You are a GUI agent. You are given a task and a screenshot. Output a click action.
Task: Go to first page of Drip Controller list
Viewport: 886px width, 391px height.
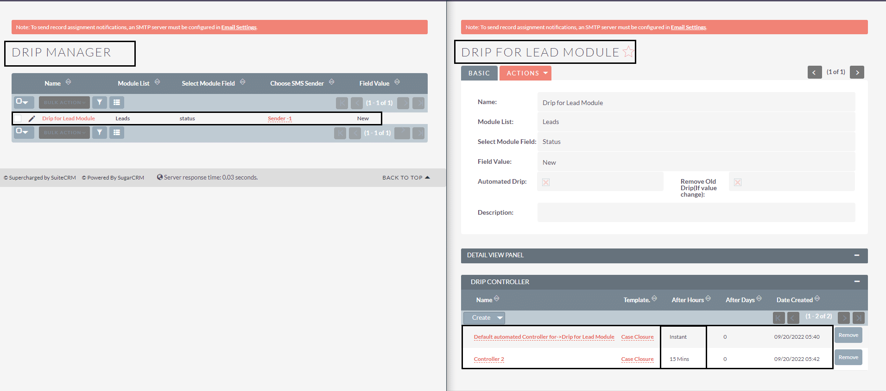(779, 318)
